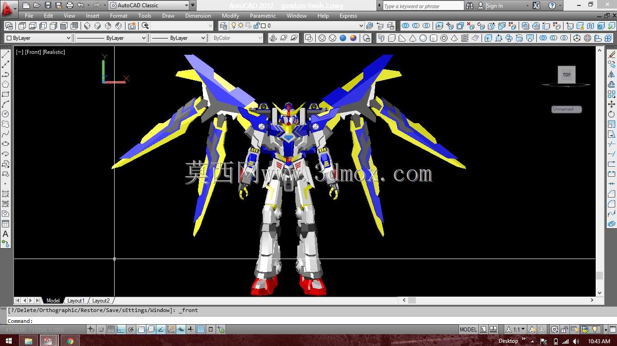Image resolution: width=617 pixels, height=346 pixels.
Task: Click the [Realistic] visual style control
Action: coord(54,52)
